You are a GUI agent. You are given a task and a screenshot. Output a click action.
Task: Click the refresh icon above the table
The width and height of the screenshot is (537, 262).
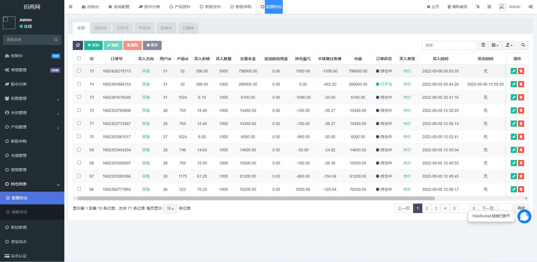click(78, 45)
